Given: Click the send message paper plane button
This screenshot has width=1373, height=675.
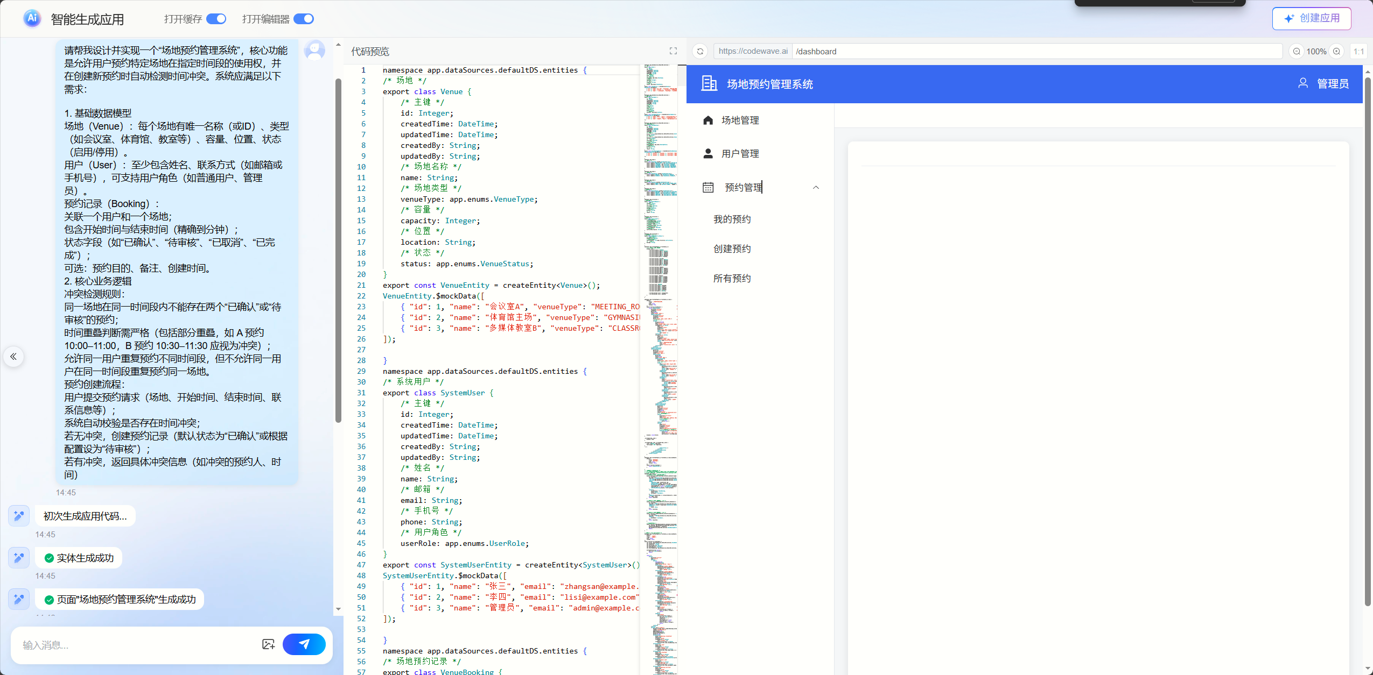Looking at the screenshot, I should point(304,644).
